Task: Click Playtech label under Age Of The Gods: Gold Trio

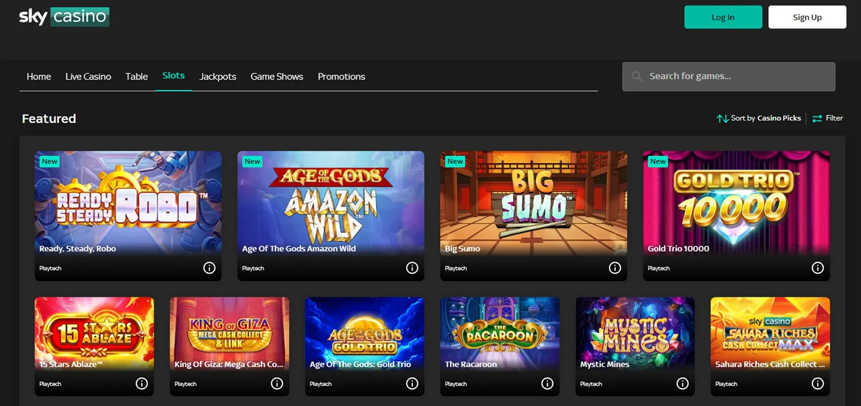Action: click(x=321, y=384)
